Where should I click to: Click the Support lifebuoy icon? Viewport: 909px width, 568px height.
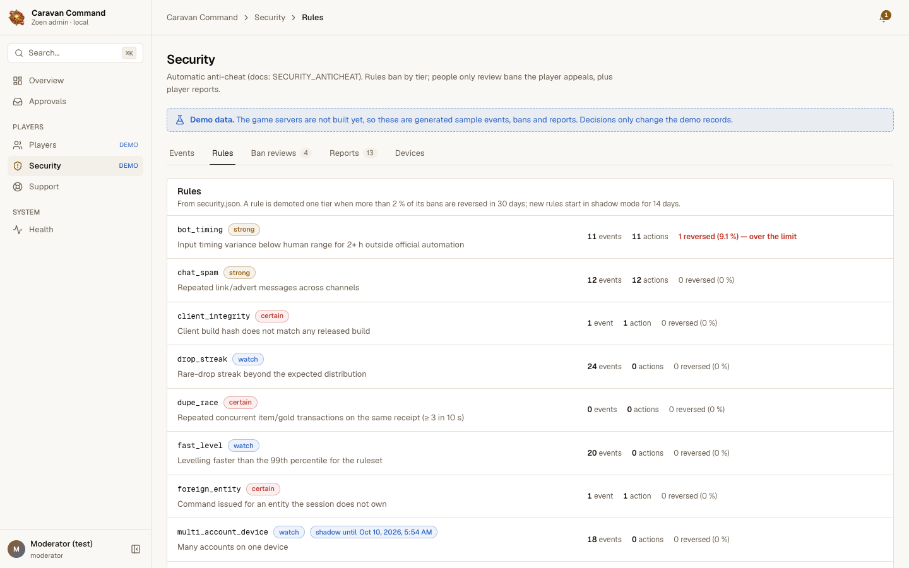pos(18,187)
